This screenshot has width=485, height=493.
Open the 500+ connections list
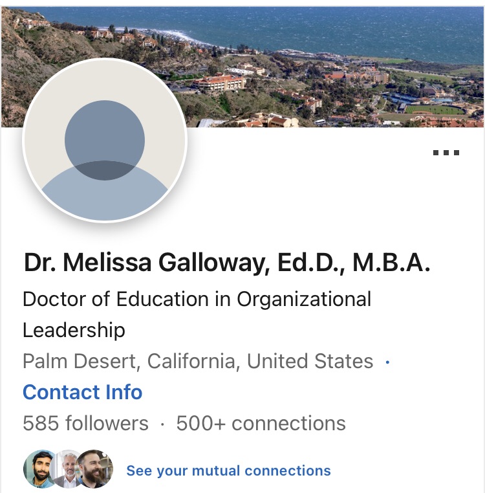(261, 424)
